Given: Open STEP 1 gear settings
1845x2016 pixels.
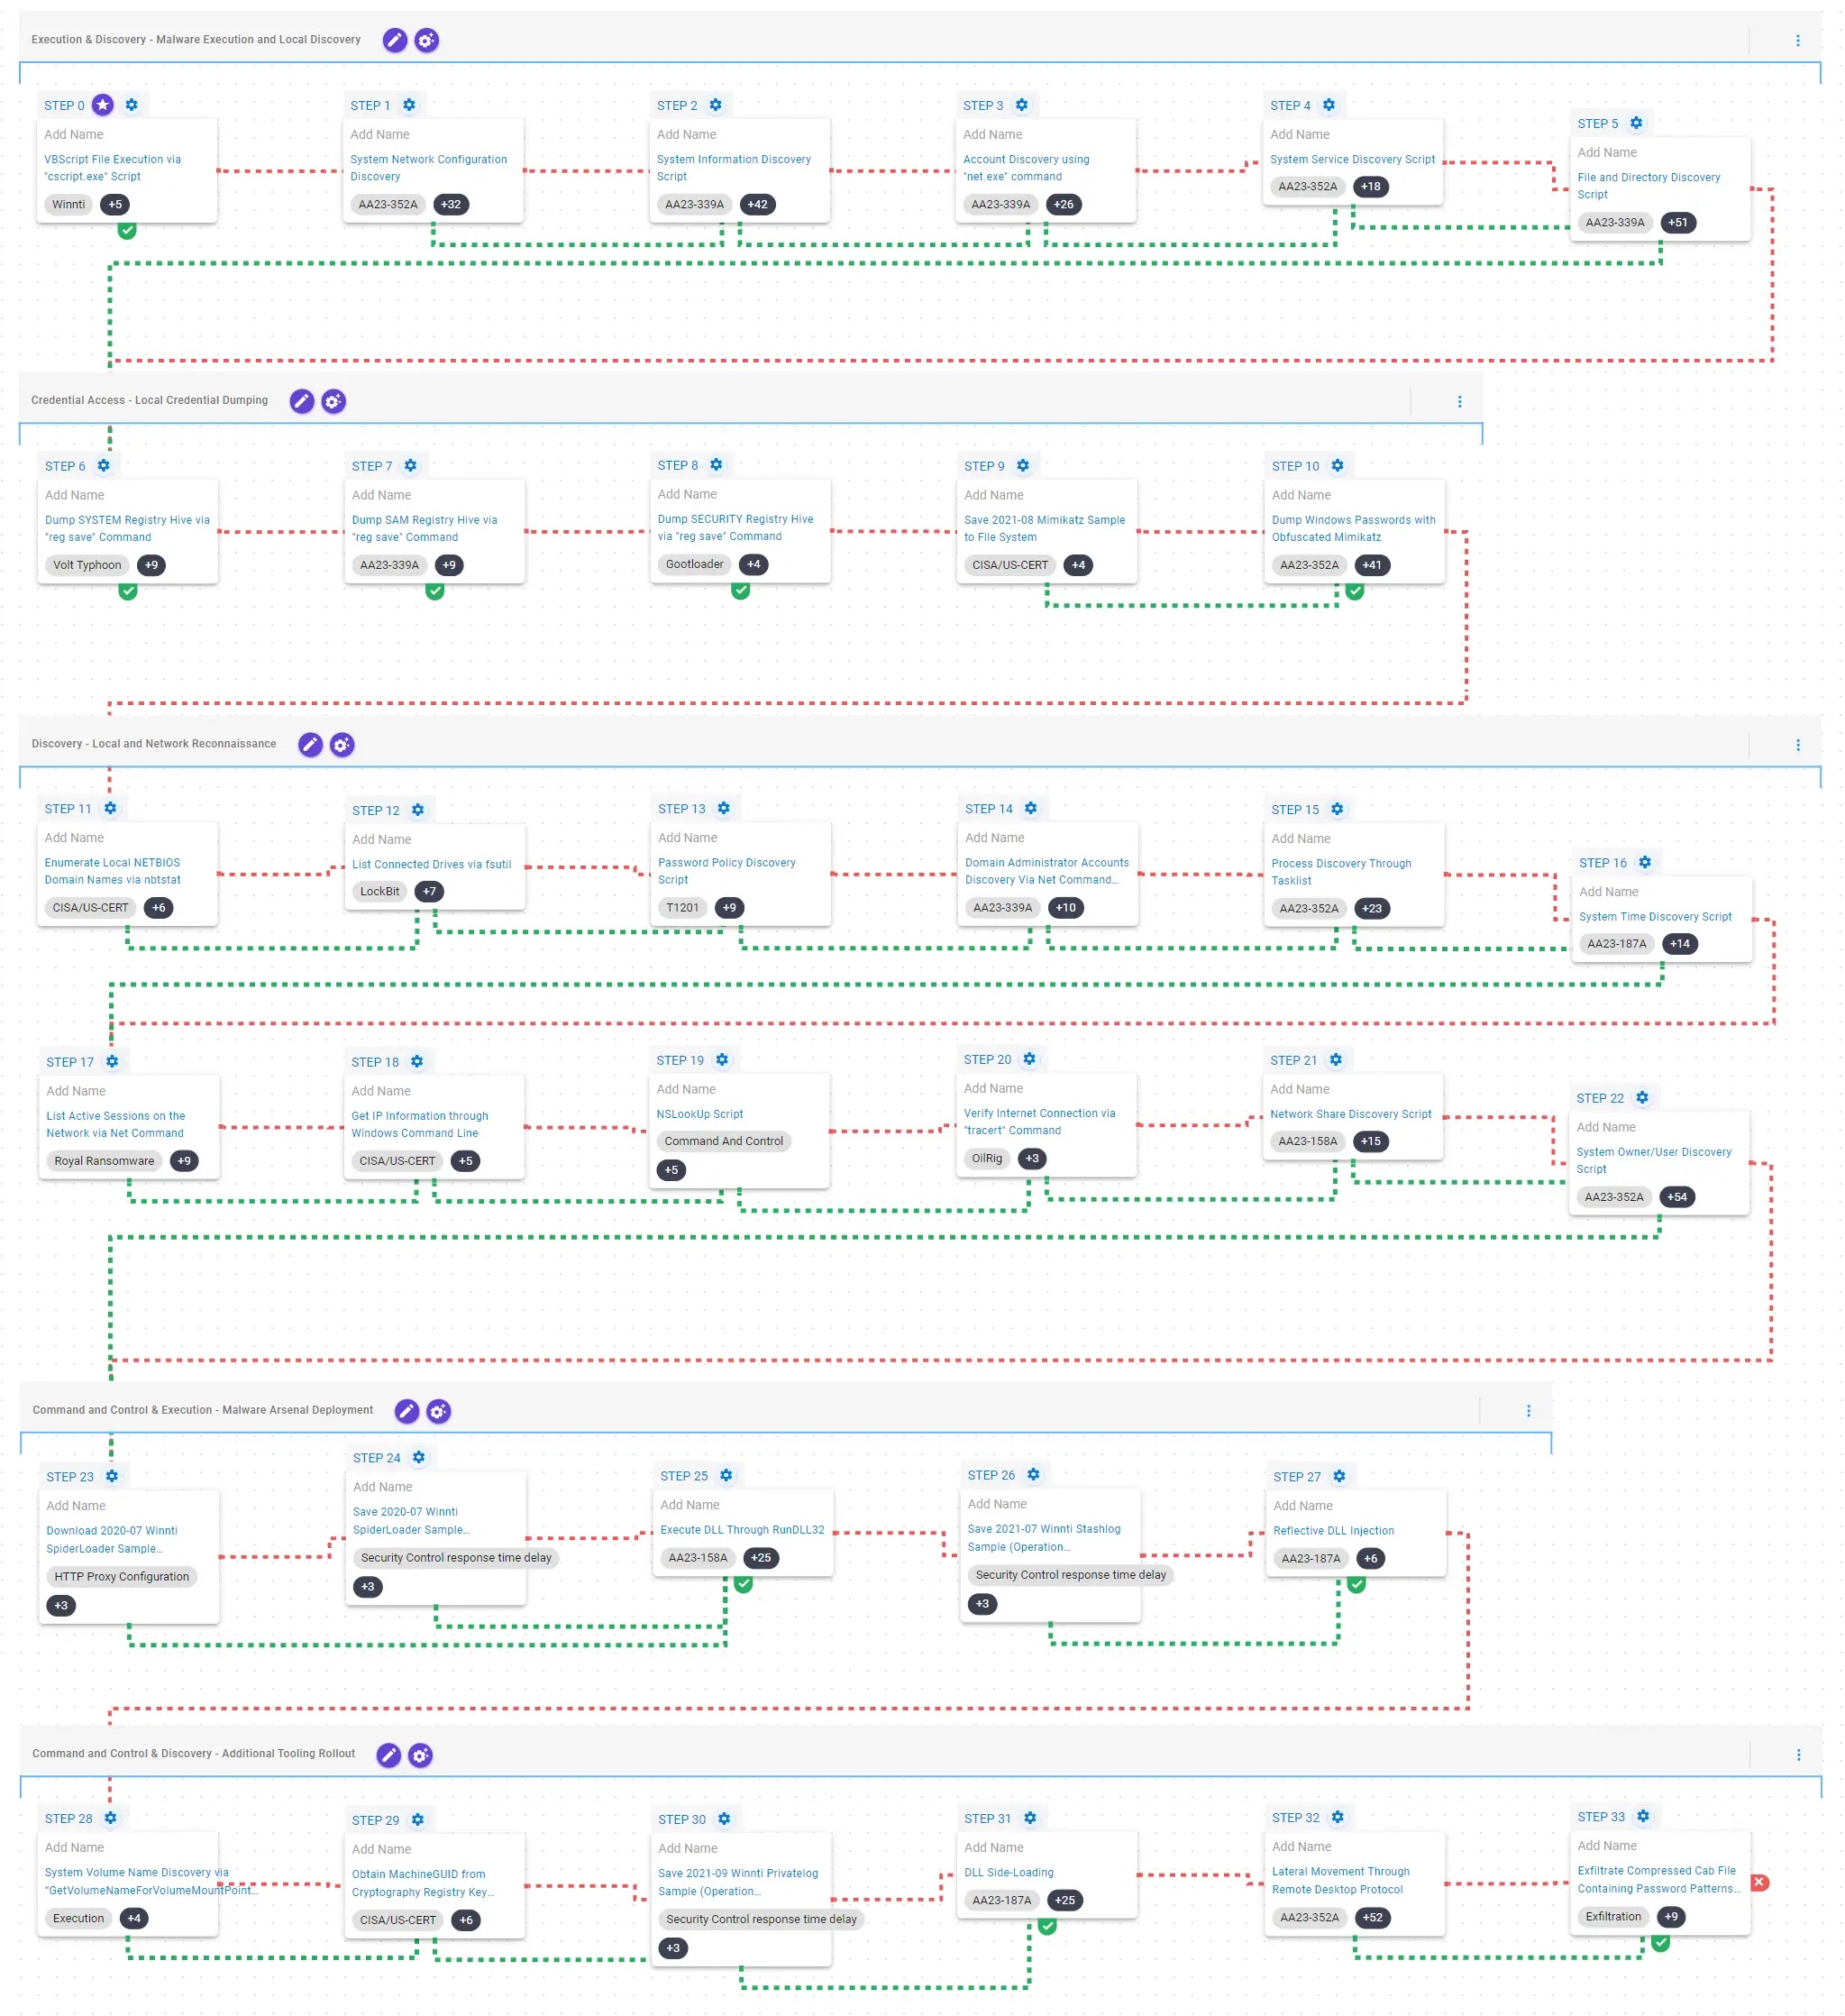Looking at the screenshot, I should pyautogui.click(x=409, y=105).
